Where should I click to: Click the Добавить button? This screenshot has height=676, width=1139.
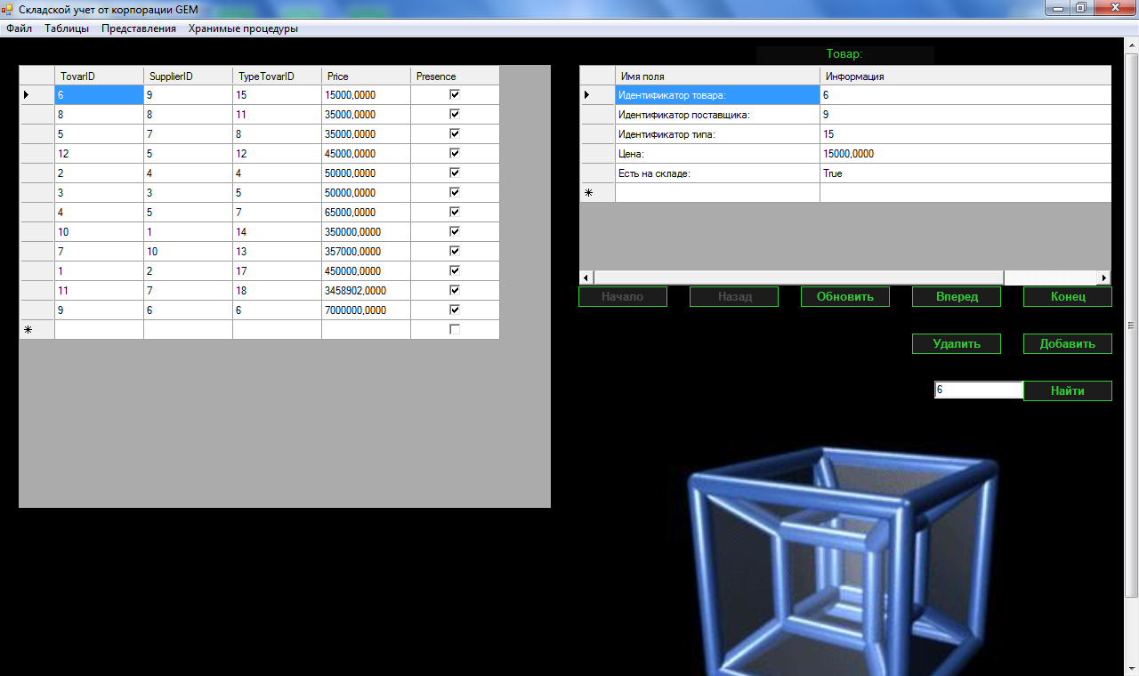pos(1067,344)
